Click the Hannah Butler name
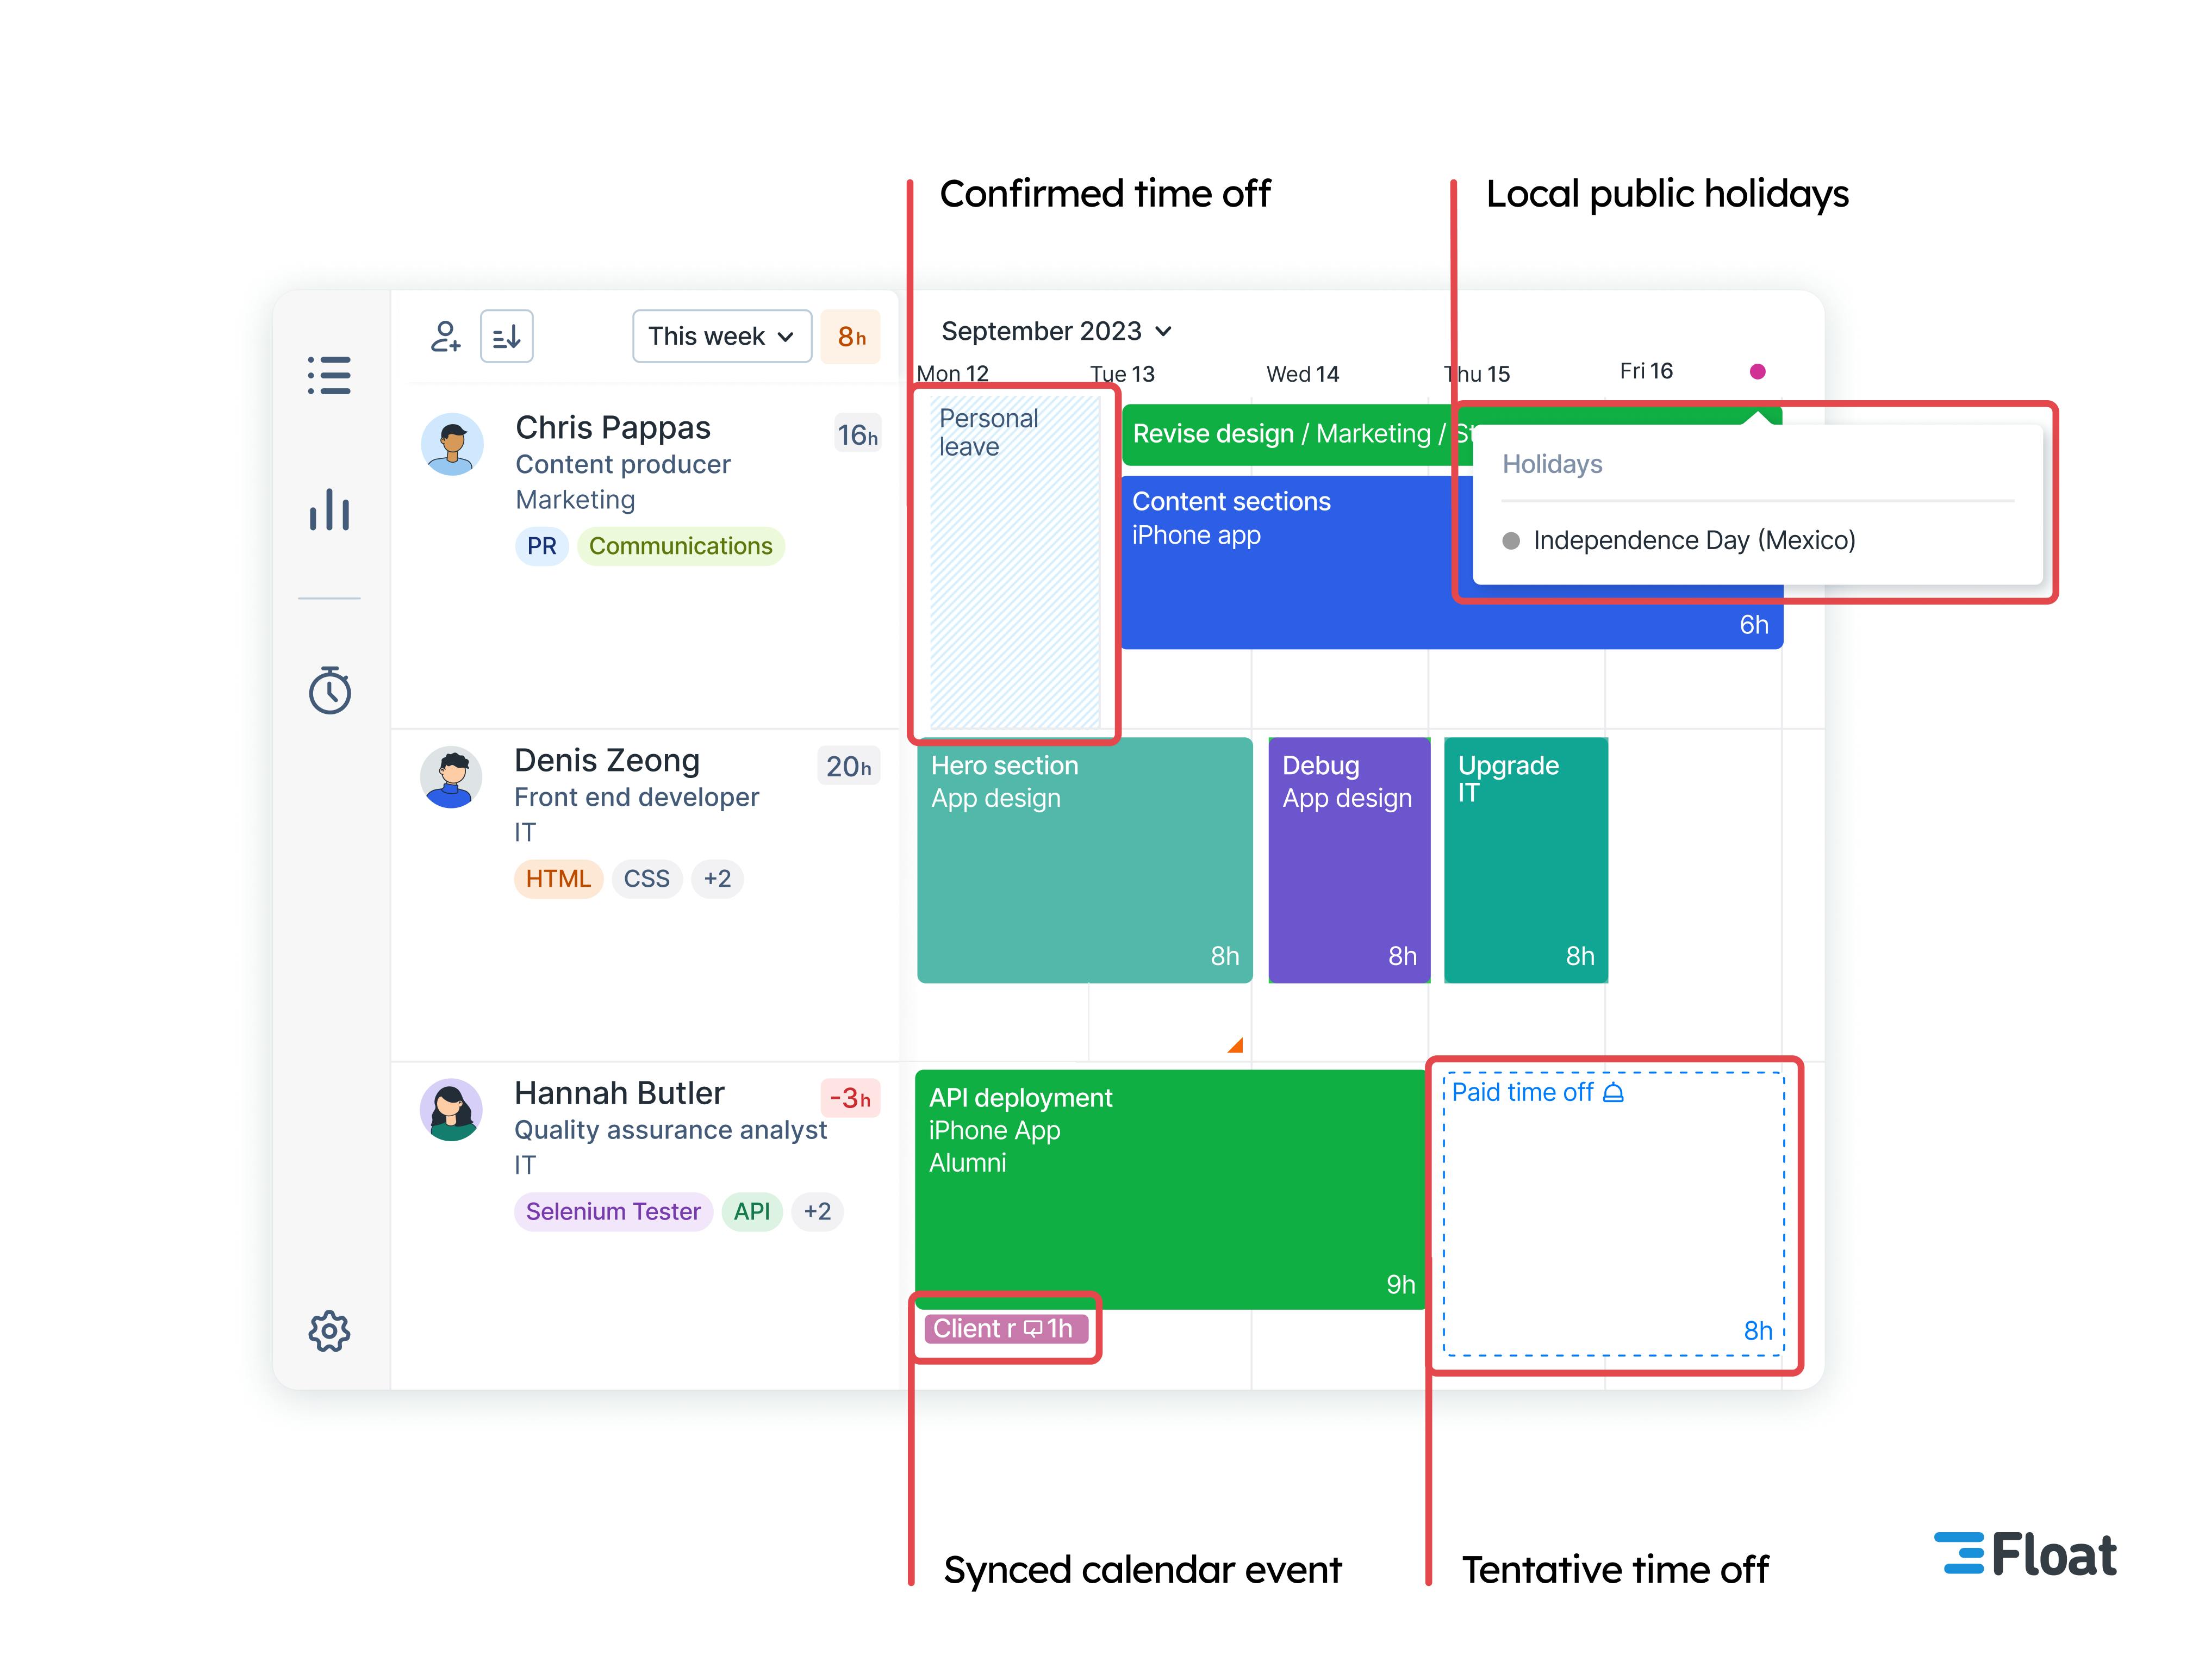The height and width of the screenshot is (1680, 2205). click(619, 1094)
